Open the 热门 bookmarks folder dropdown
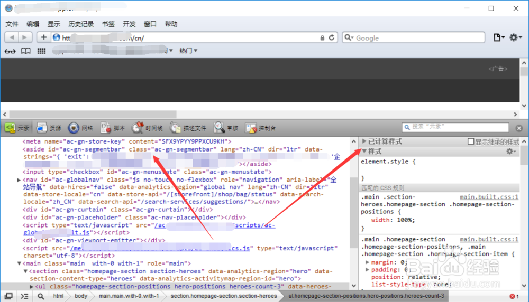The width and height of the screenshot is (529, 302). coord(188,51)
